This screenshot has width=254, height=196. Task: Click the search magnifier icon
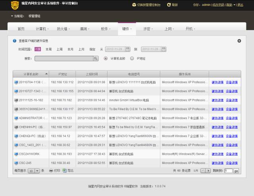[x=96, y=58]
